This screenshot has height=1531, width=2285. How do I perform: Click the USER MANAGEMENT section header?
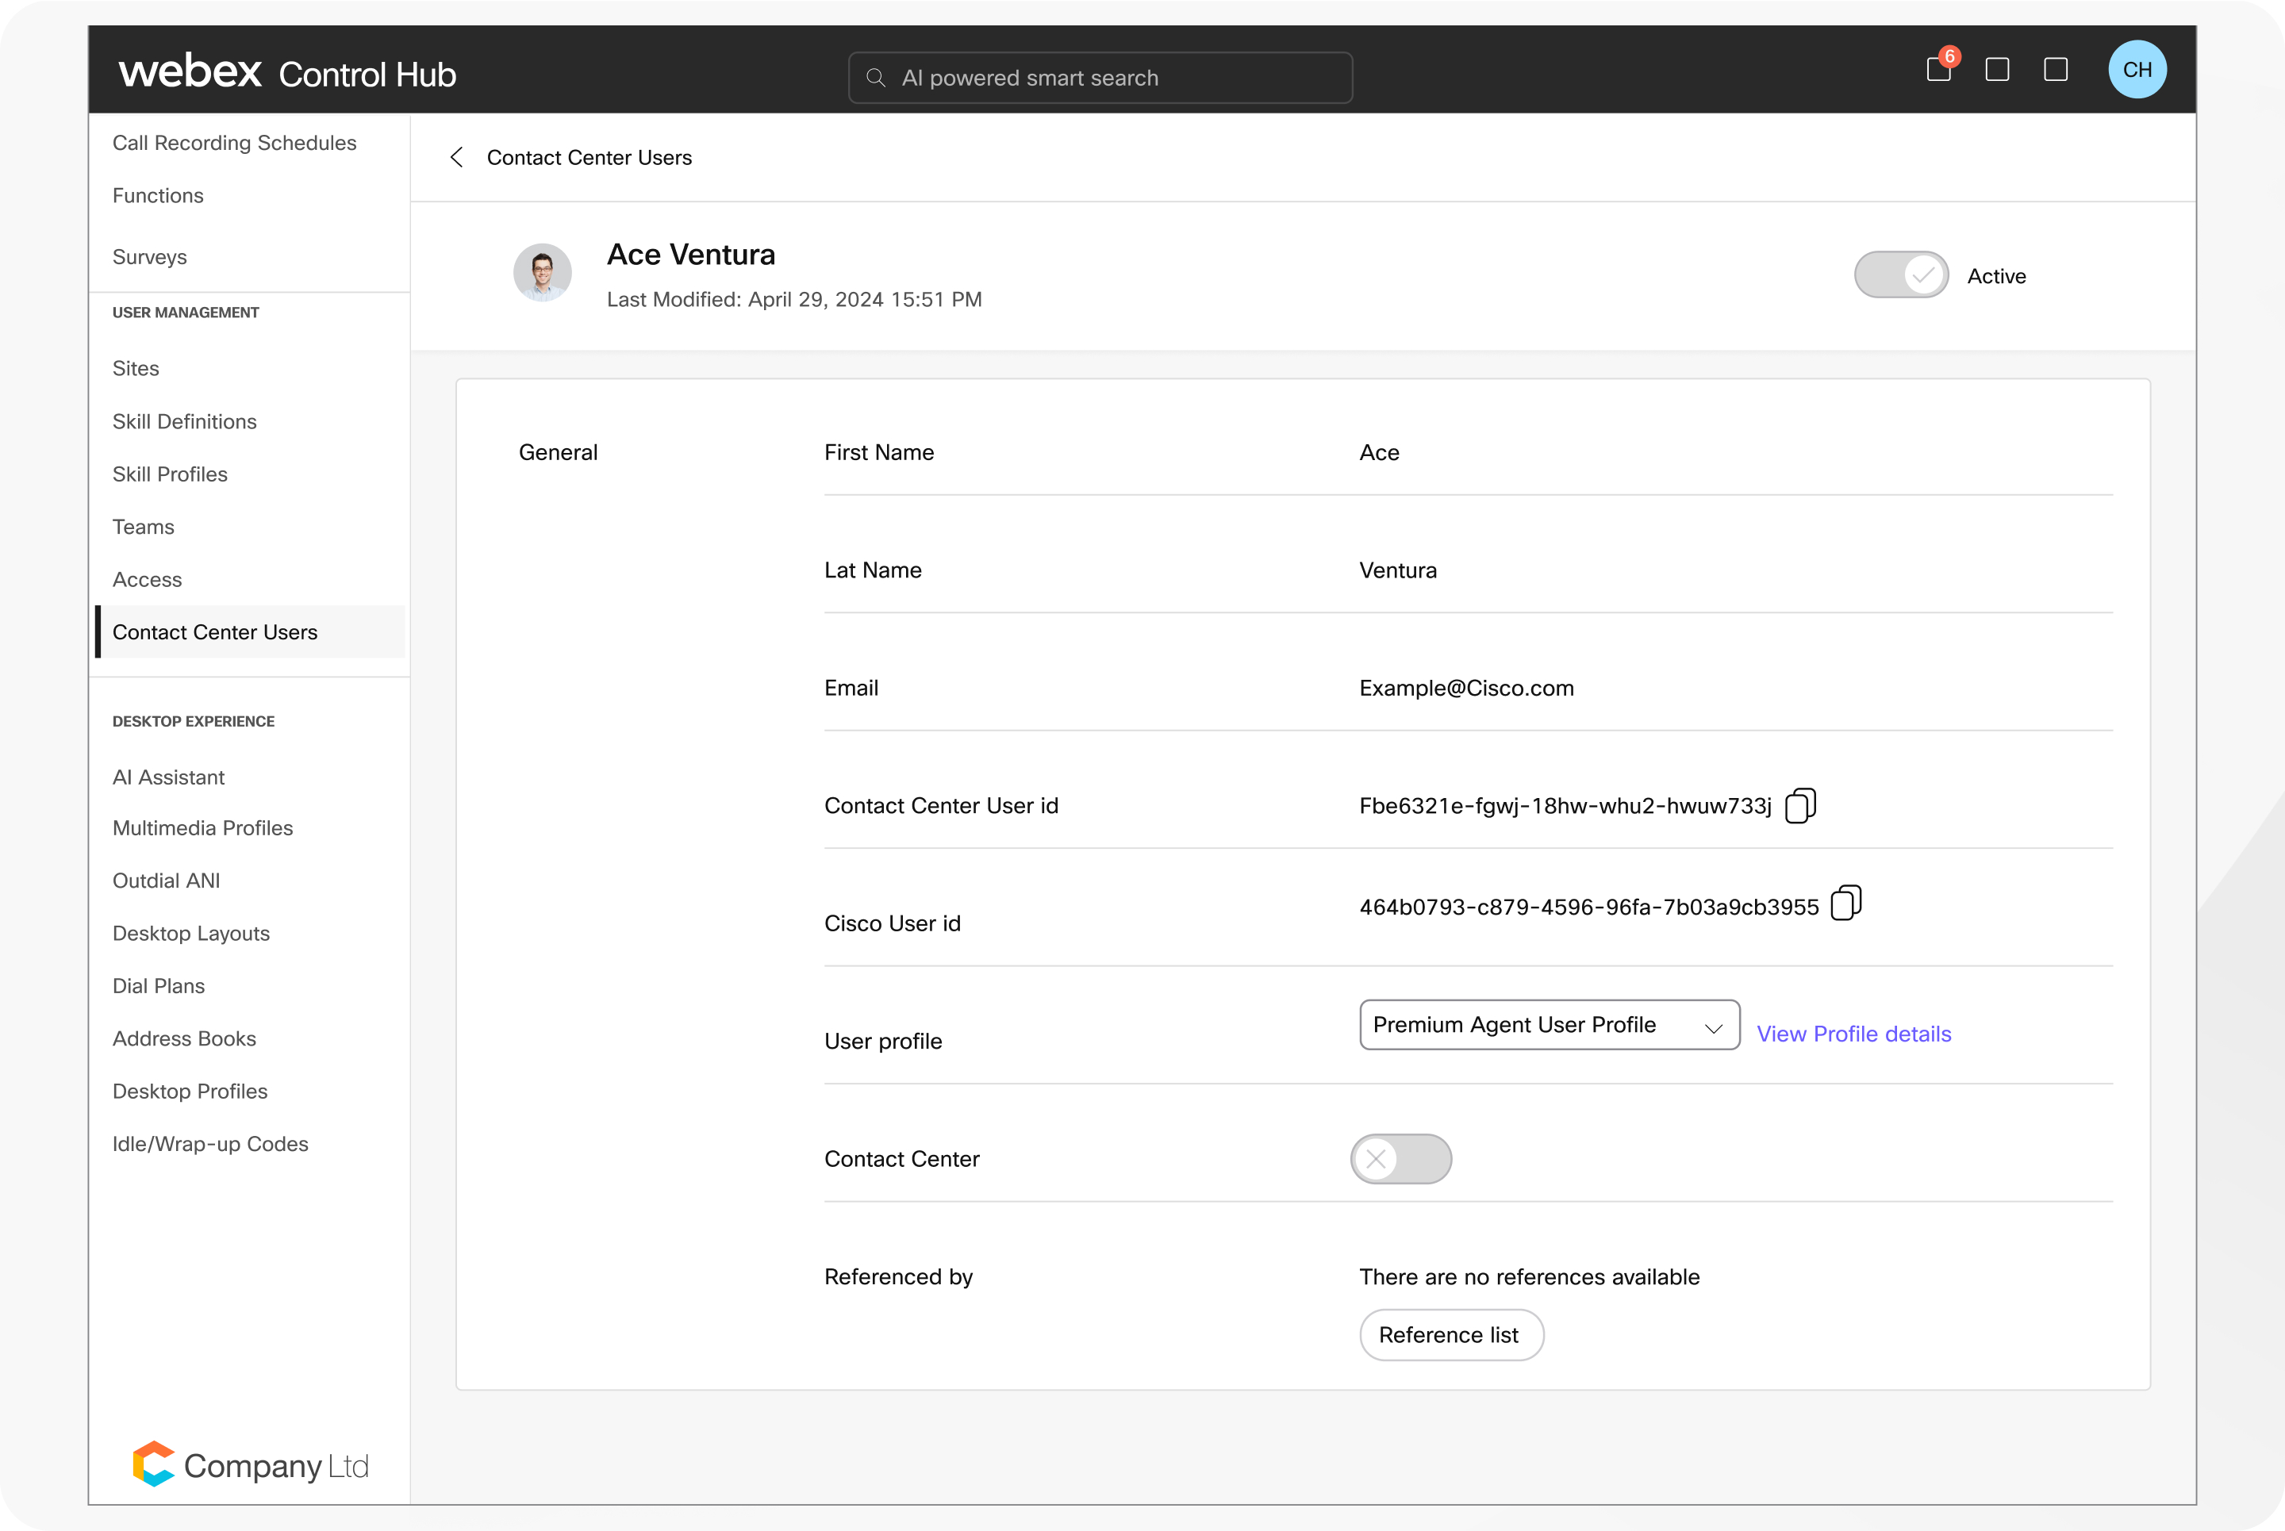click(186, 313)
